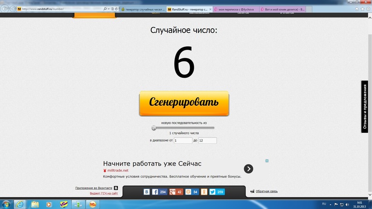Click the browser Back button
Screen dimensions: 372x209
point(5,9)
